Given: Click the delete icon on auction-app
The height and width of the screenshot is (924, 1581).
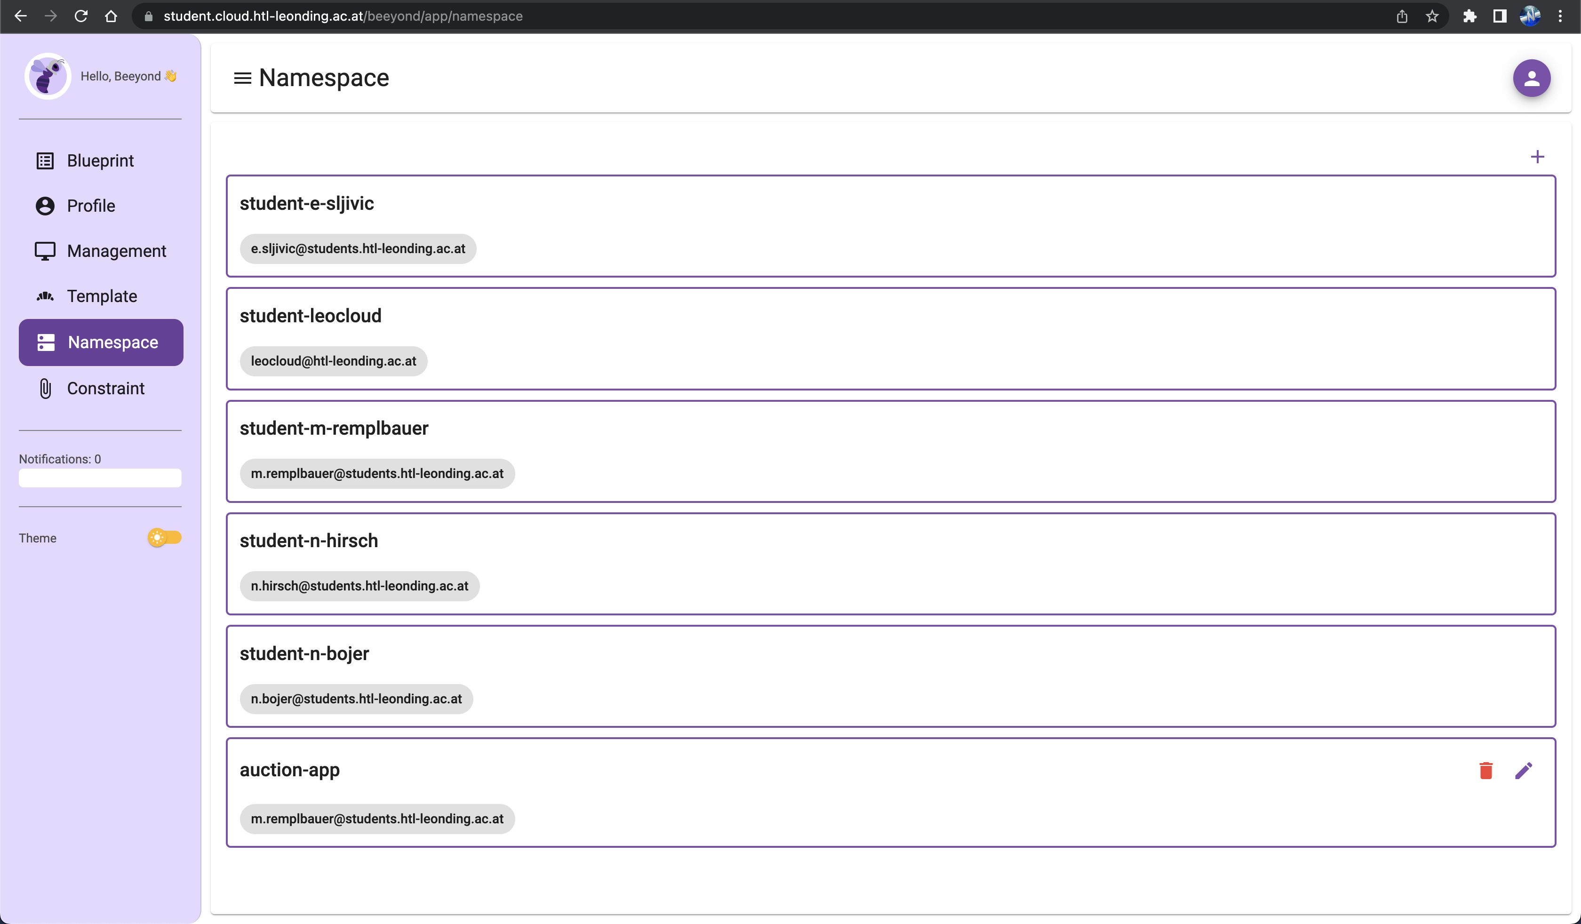Looking at the screenshot, I should (1485, 770).
